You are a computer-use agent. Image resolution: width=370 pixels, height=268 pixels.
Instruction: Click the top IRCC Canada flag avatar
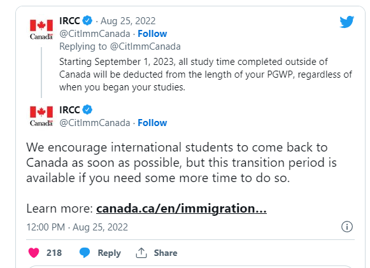point(41,29)
